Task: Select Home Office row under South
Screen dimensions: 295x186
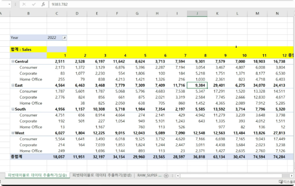Action: 28,127
